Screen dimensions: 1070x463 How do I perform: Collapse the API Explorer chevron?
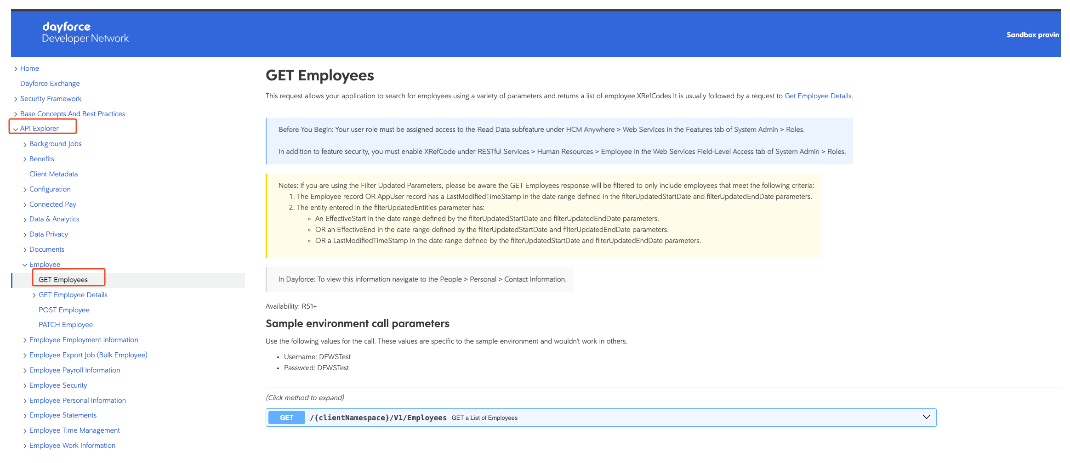point(16,129)
